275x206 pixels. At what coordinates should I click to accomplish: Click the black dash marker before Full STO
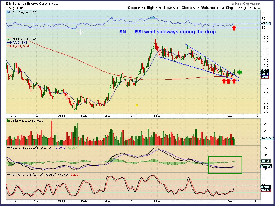point(8,175)
